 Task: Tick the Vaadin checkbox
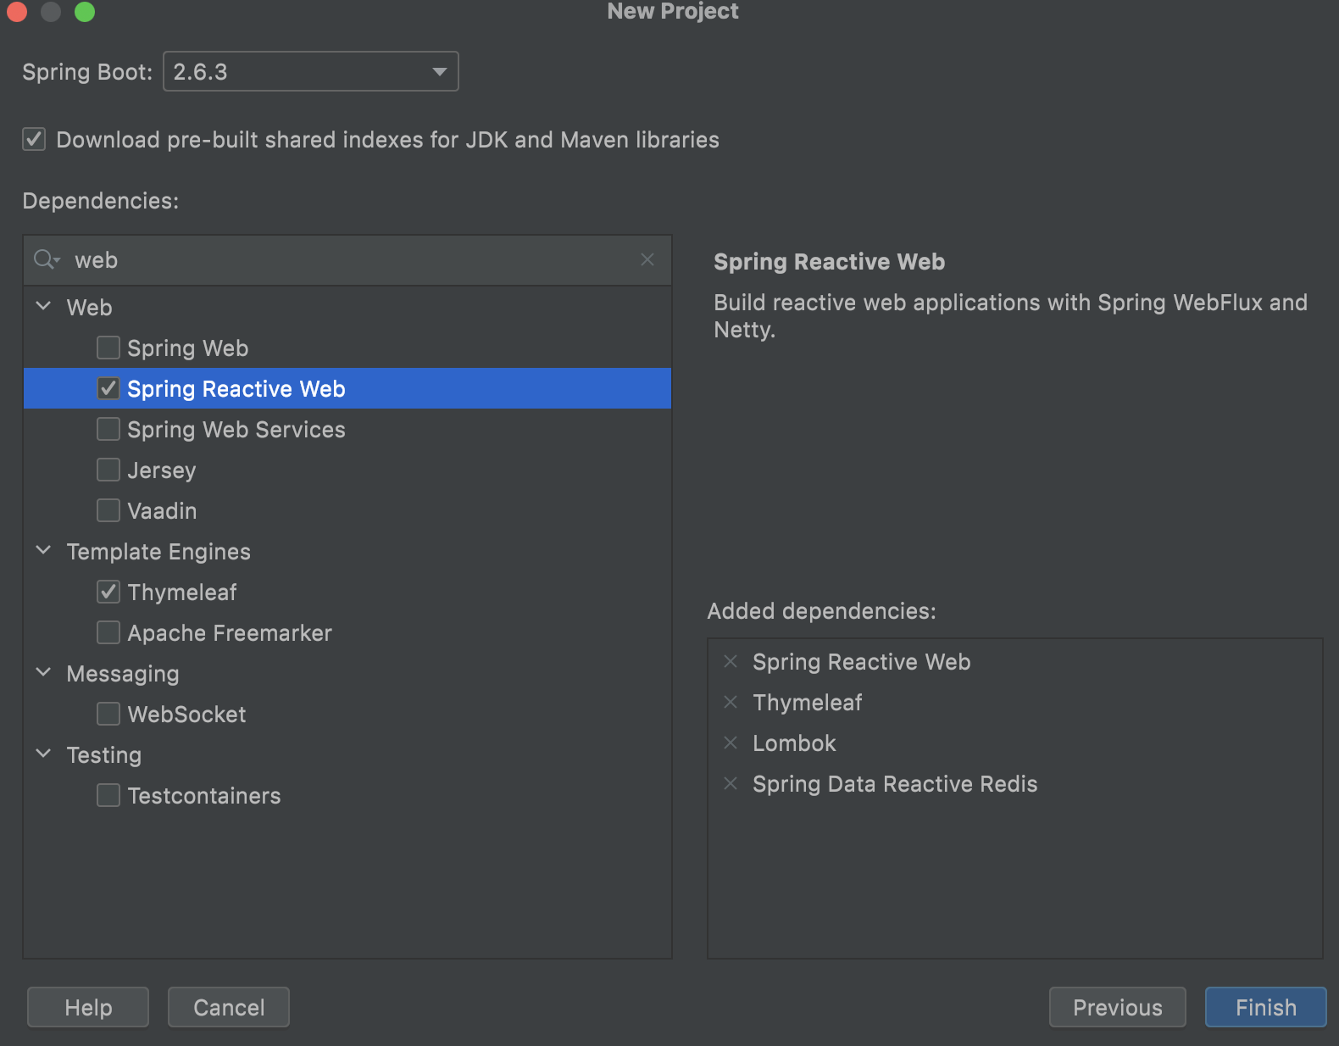coord(108,510)
